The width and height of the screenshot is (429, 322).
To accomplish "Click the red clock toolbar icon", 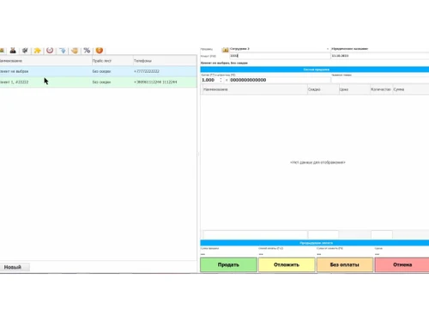I will pos(50,51).
